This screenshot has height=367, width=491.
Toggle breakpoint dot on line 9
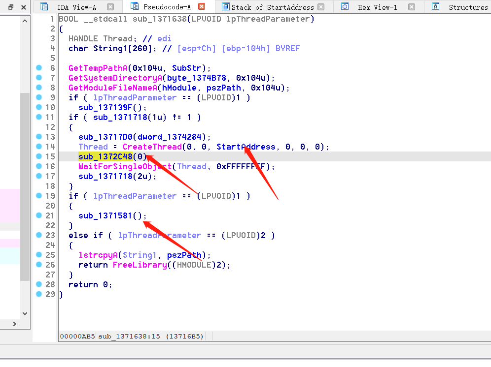coord(39,97)
